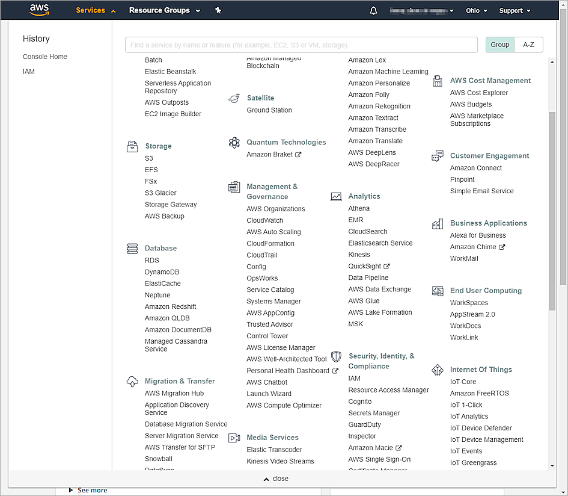The width and height of the screenshot is (568, 496).
Task: Click the Customer Engagement chat icon
Action: [438, 156]
